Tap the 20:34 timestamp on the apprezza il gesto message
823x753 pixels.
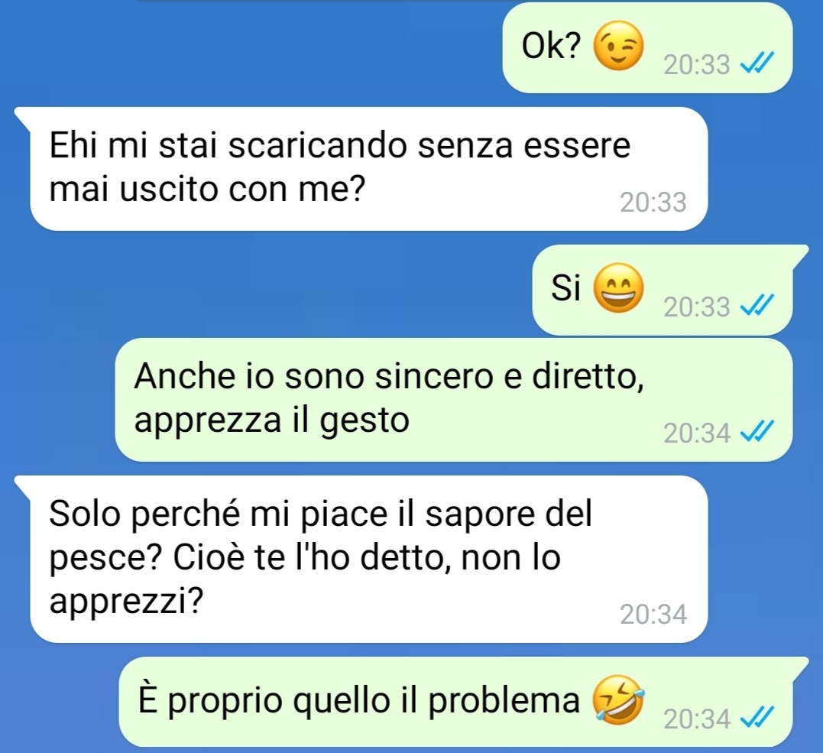tap(696, 433)
